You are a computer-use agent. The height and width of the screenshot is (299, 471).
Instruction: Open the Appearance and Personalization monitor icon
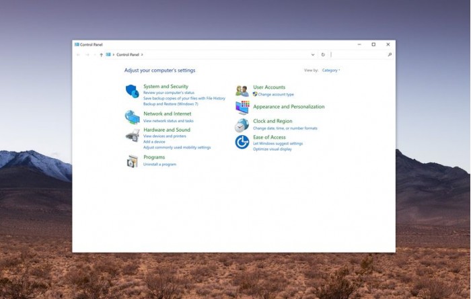click(242, 108)
